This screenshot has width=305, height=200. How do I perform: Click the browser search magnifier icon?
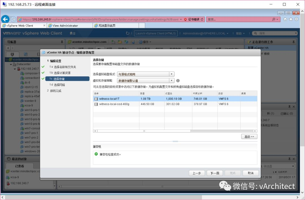tap(274, 19)
